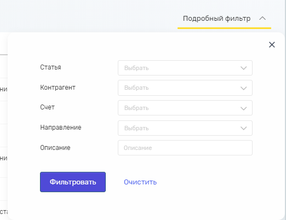Click the yellow underline below Подробный фильтр
The height and width of the screenshot is (220, 286).
tap(224, 28)
